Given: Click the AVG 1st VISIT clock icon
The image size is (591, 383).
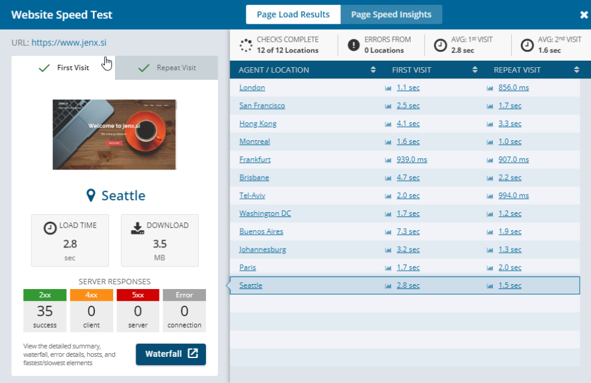Looking at the screenshot, I should [x=440, y=45].
